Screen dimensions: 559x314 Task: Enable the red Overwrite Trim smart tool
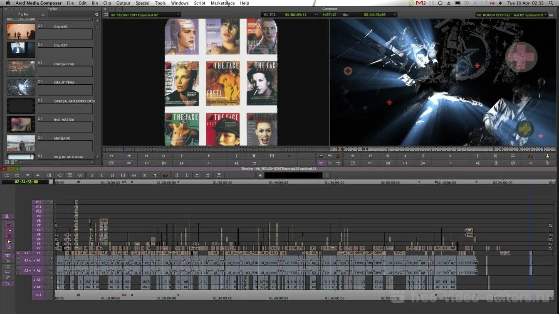(9, 236)
